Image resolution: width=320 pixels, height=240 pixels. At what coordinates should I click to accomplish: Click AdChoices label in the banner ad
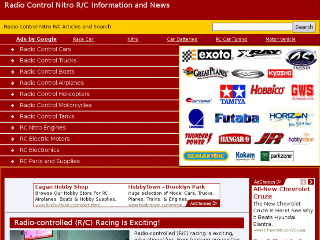pyautogui.click(x=203, y=203)
